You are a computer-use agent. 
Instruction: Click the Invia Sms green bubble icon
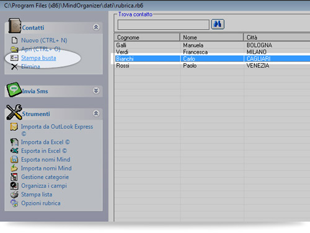[x=14, y=89]
